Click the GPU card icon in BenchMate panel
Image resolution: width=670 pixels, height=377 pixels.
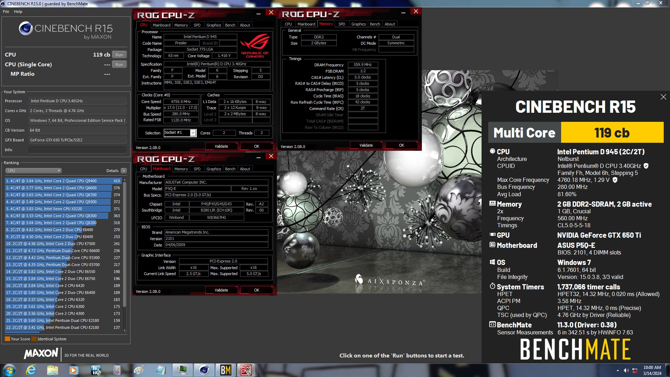(x=492, y=235)
